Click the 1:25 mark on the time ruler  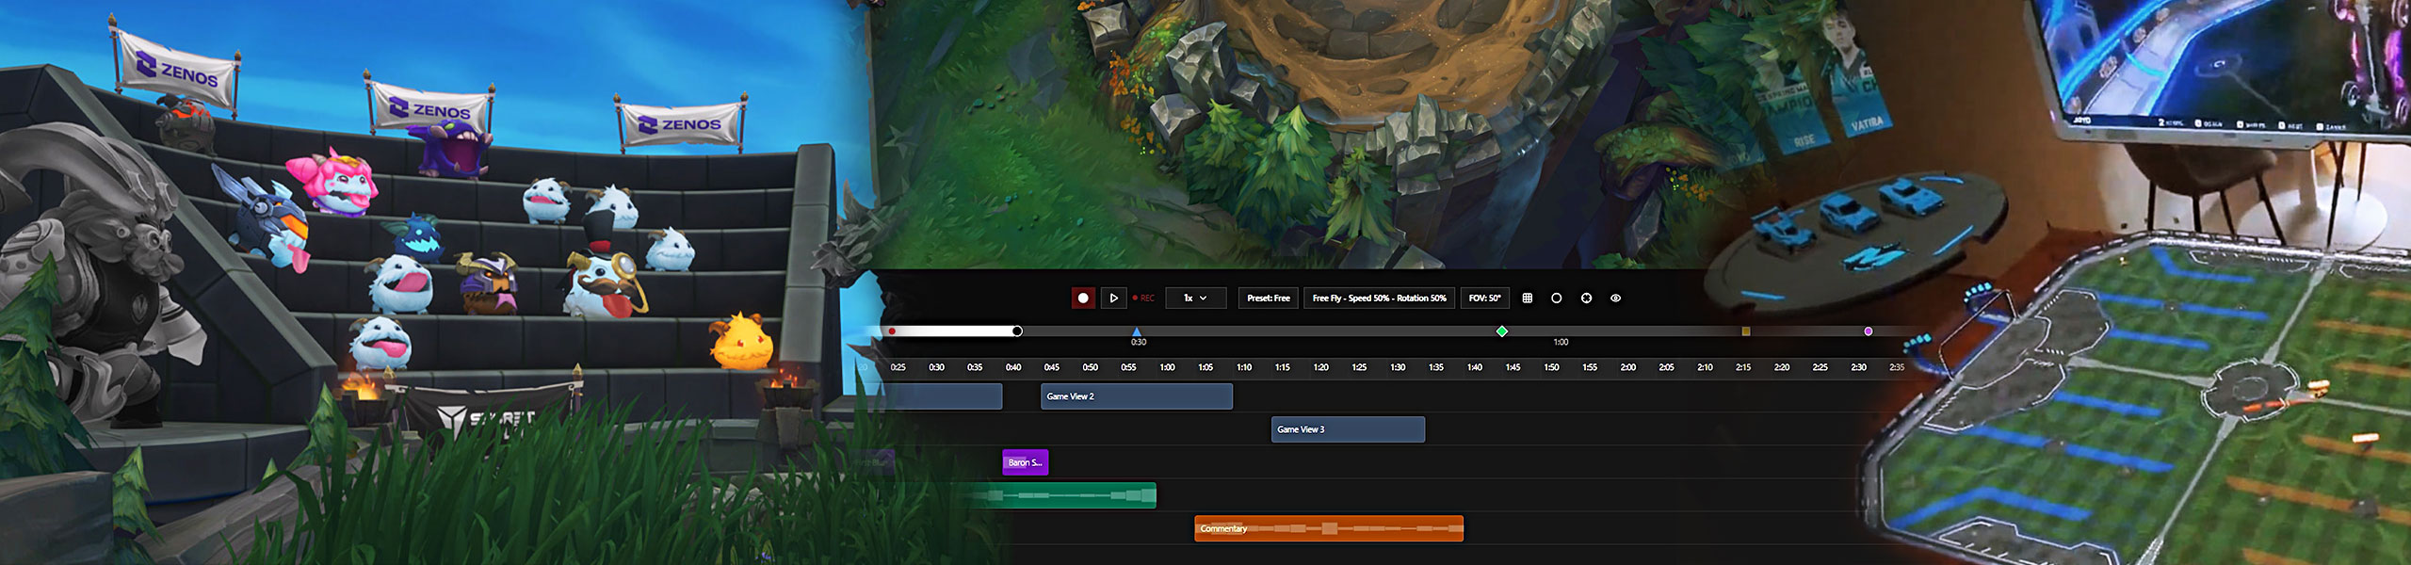[x=1359, y=367]
